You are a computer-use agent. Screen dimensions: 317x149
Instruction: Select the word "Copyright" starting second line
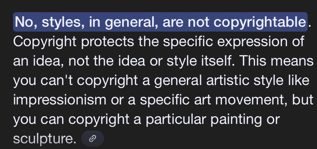click(44, 42)
